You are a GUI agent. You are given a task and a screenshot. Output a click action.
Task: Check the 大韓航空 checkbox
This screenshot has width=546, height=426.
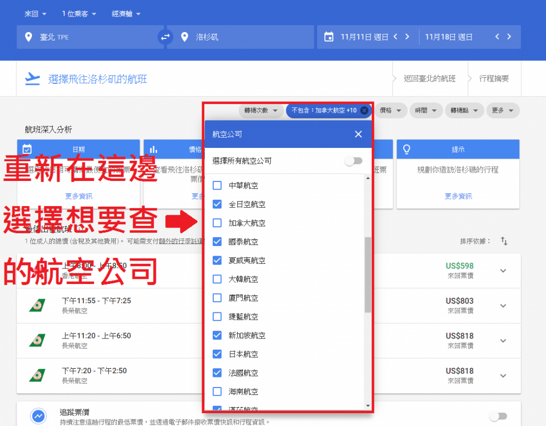coord(217,279)
